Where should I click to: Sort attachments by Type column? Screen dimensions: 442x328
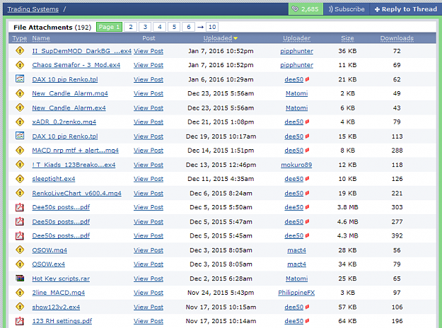click(20, 38)
